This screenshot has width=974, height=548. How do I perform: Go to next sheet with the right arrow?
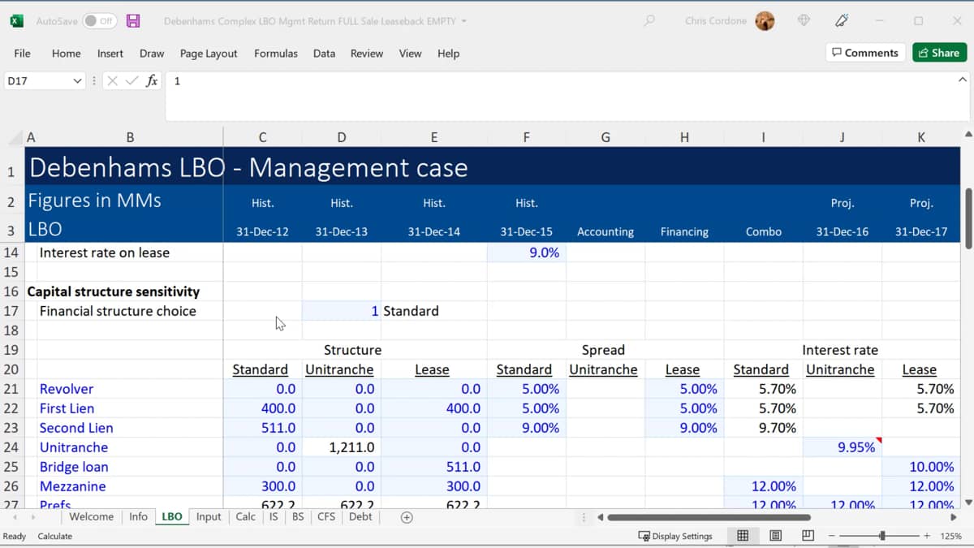point(33,517)
